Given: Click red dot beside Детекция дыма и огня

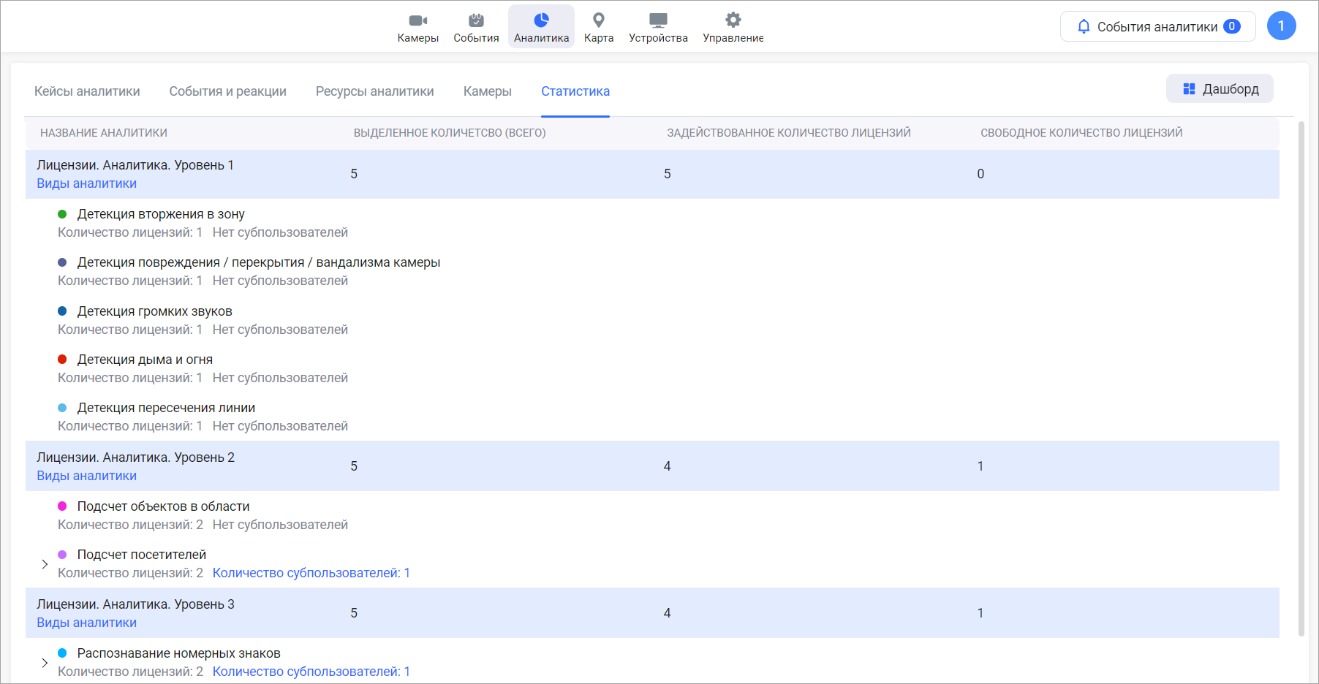Looking at the screenshot, I should 62,360.
